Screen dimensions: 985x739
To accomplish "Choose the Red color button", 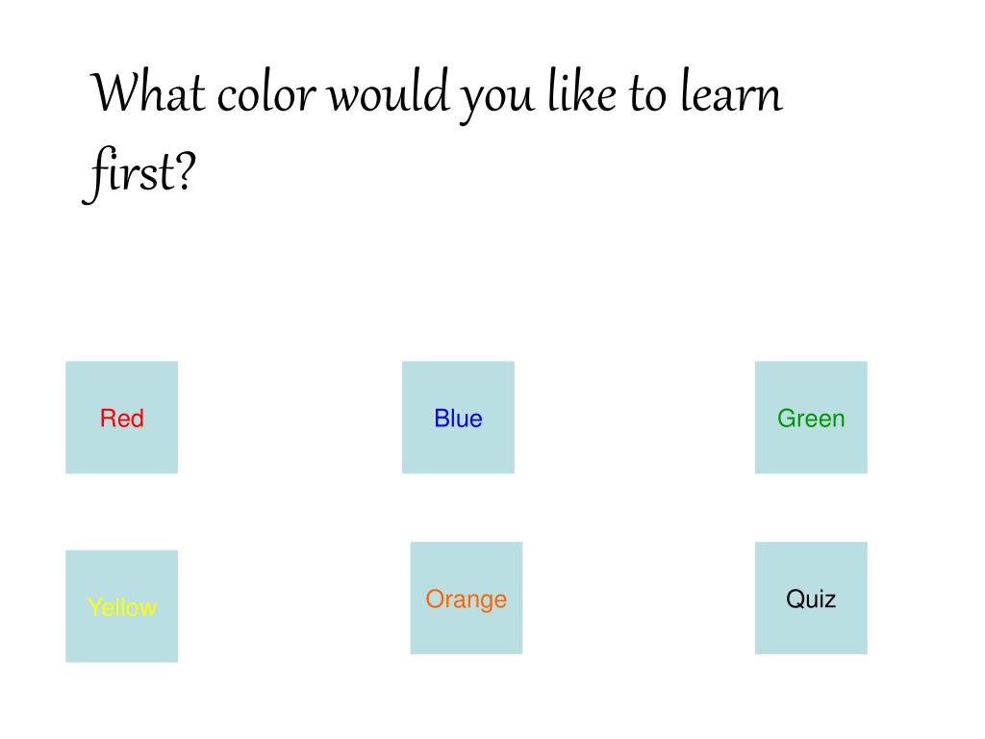I will point(122,418).
